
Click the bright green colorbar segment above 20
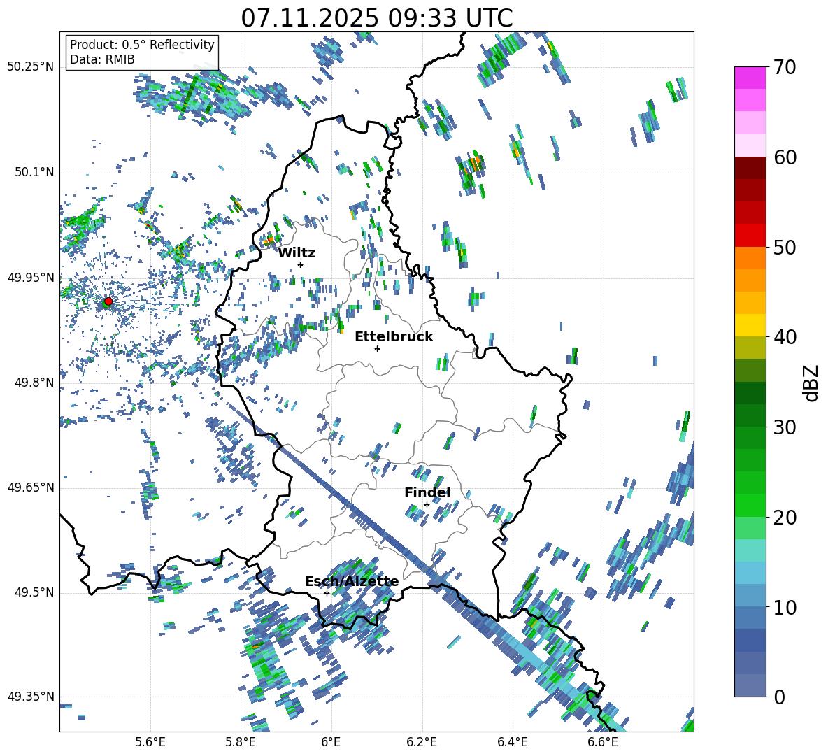click(750, 505)
